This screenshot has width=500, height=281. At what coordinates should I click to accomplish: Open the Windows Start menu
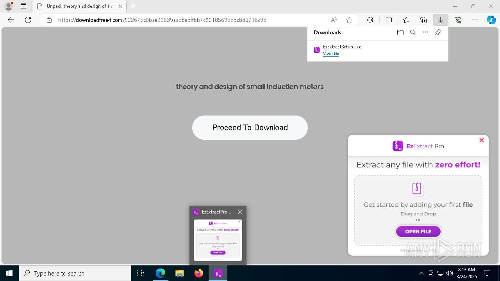coord(9,273)
